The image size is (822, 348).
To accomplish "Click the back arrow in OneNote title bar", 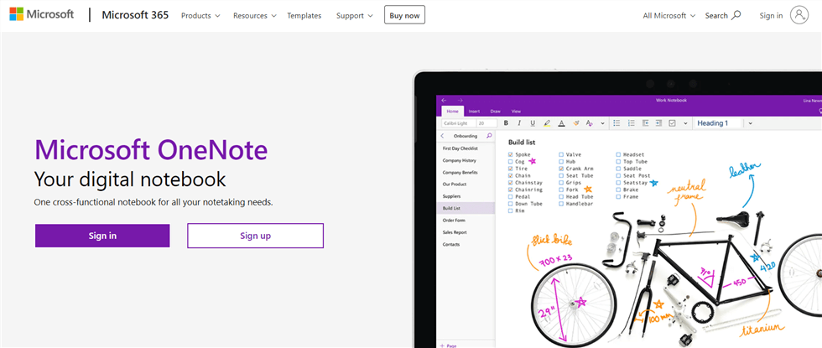I will 444,100.
